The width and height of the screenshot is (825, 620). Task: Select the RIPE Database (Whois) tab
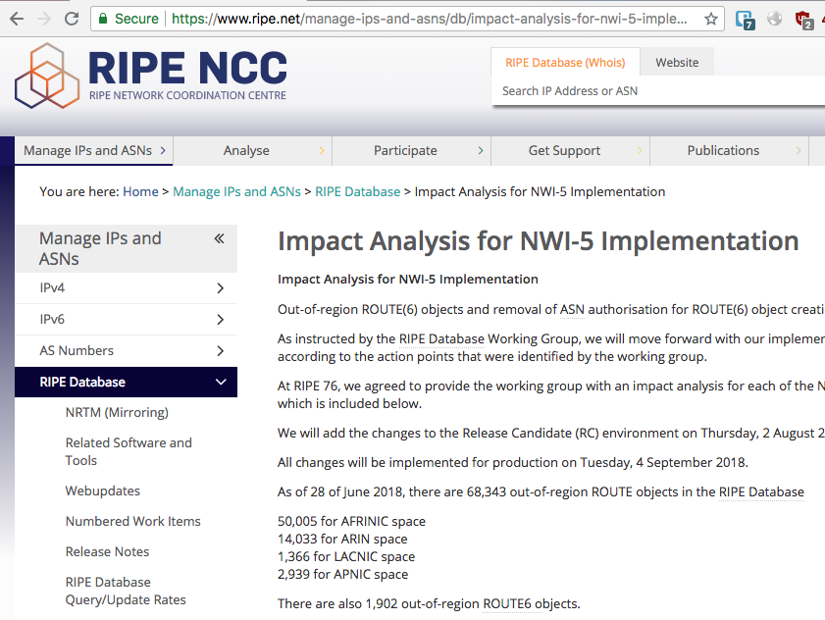click(x=565, y=63)
